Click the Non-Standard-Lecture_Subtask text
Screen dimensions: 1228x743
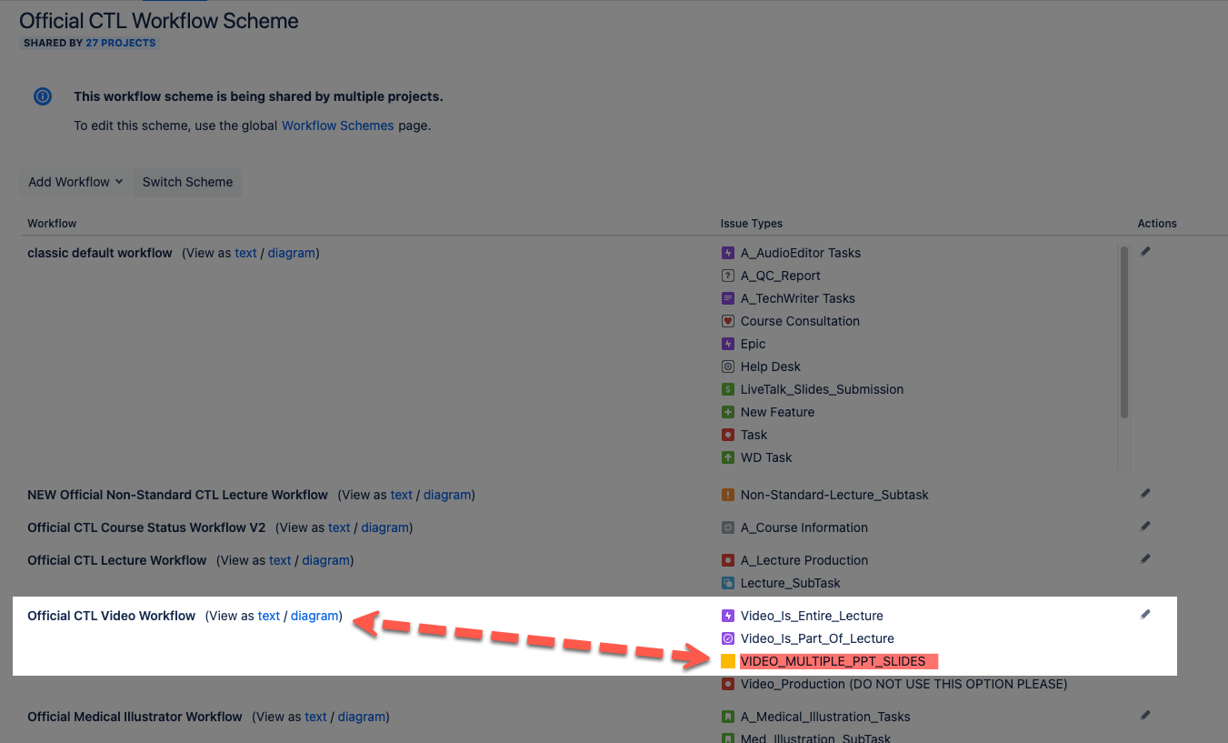[834, 495]
